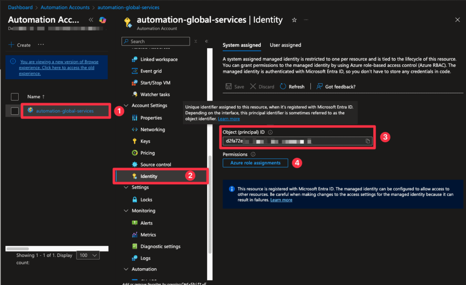Image resolution: width=466 pixels, height=285 pixels.
Task: Clear the menu search box
Action: click(196, 41)
